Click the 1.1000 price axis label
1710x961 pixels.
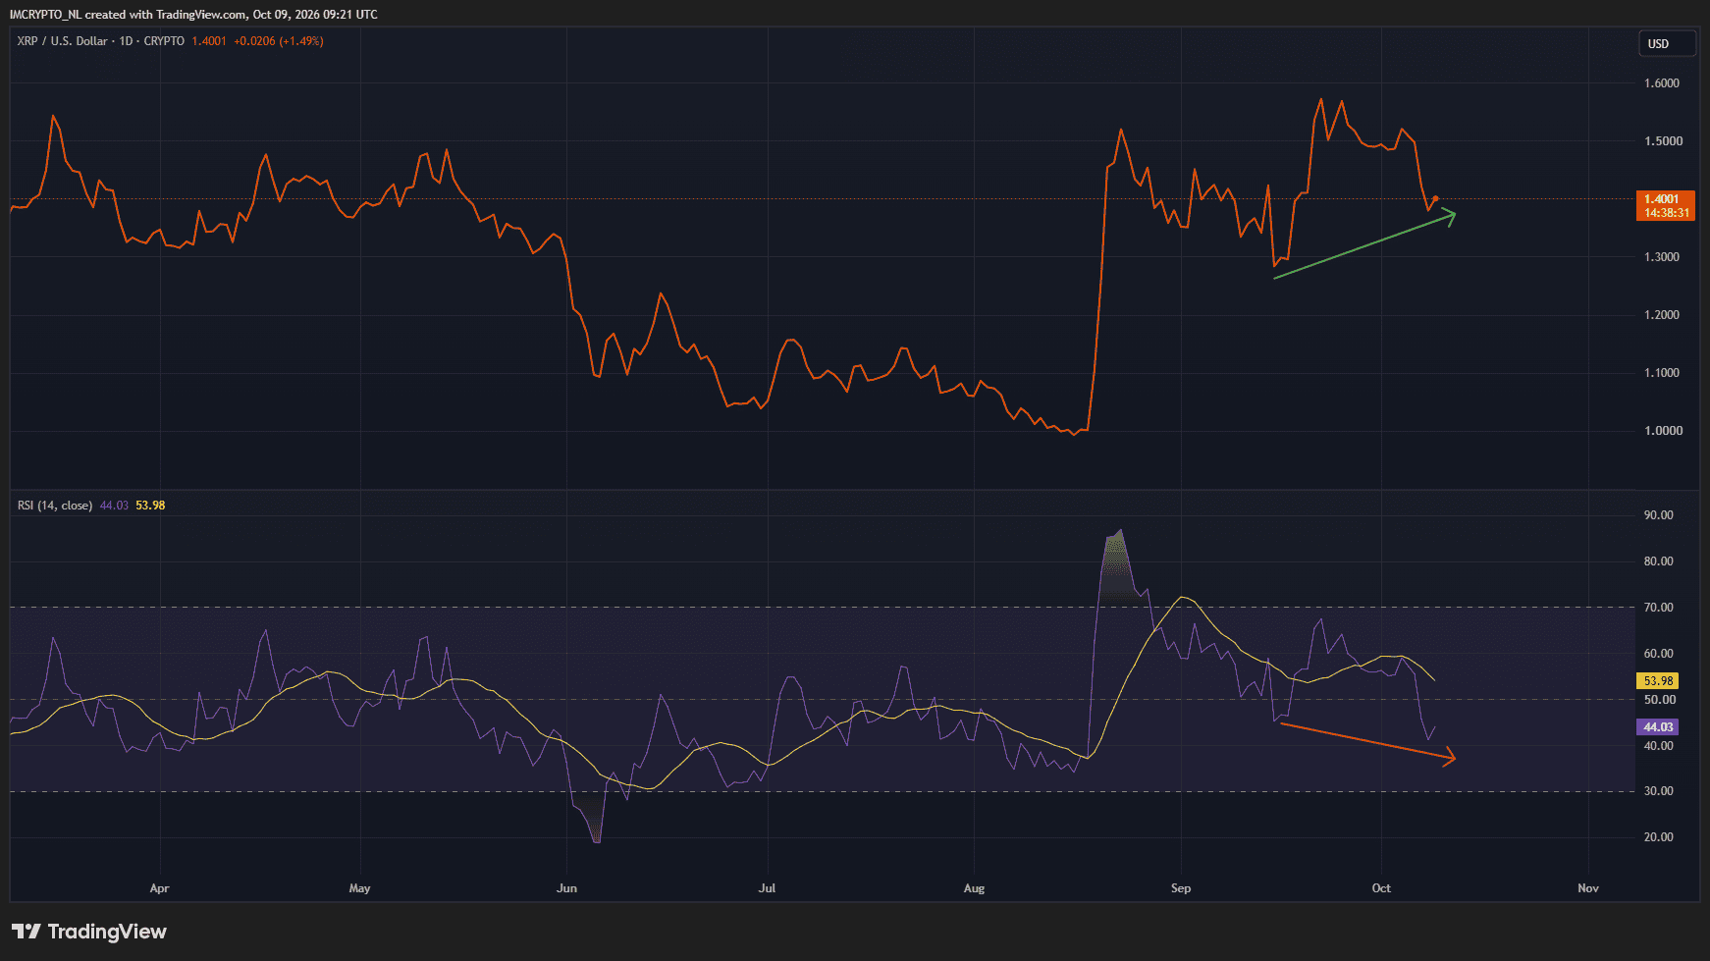click(1662, 373)
